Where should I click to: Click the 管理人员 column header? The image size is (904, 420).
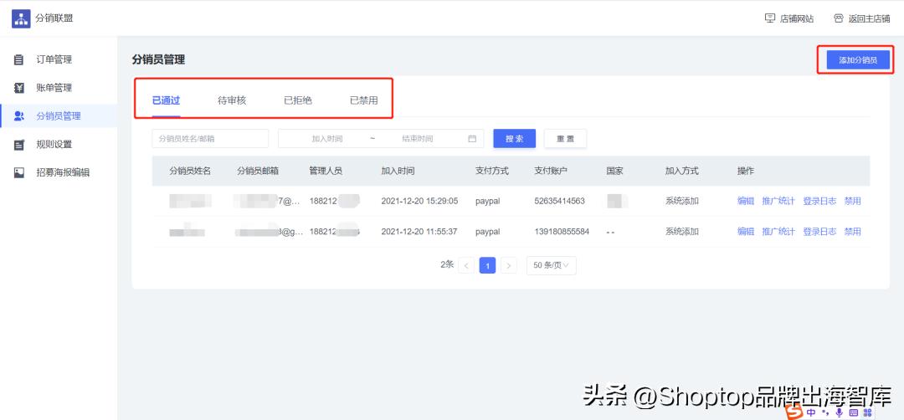point(326,172)
